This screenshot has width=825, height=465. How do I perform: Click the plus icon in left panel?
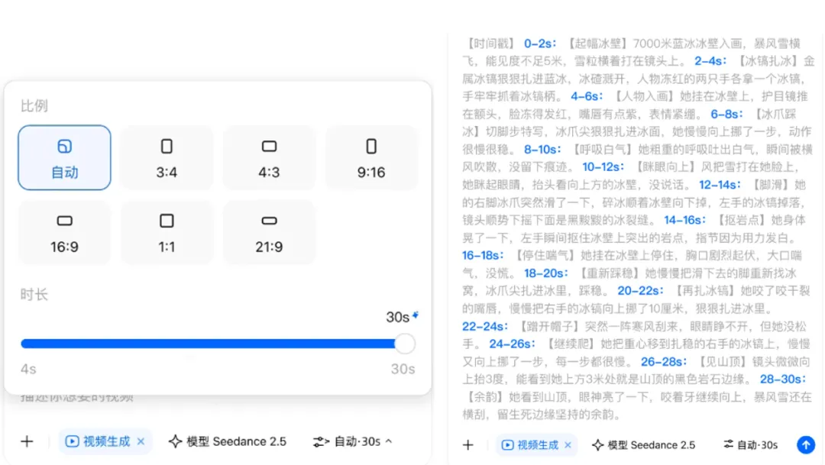pos(27,441)
